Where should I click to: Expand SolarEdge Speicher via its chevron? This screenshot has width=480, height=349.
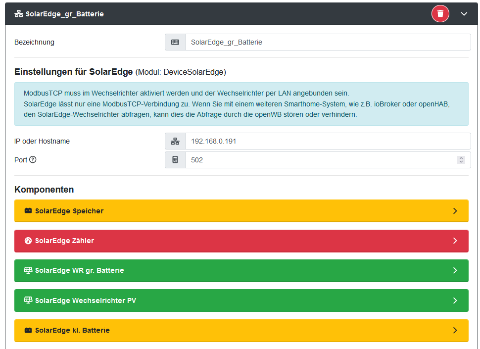(455, 211)
